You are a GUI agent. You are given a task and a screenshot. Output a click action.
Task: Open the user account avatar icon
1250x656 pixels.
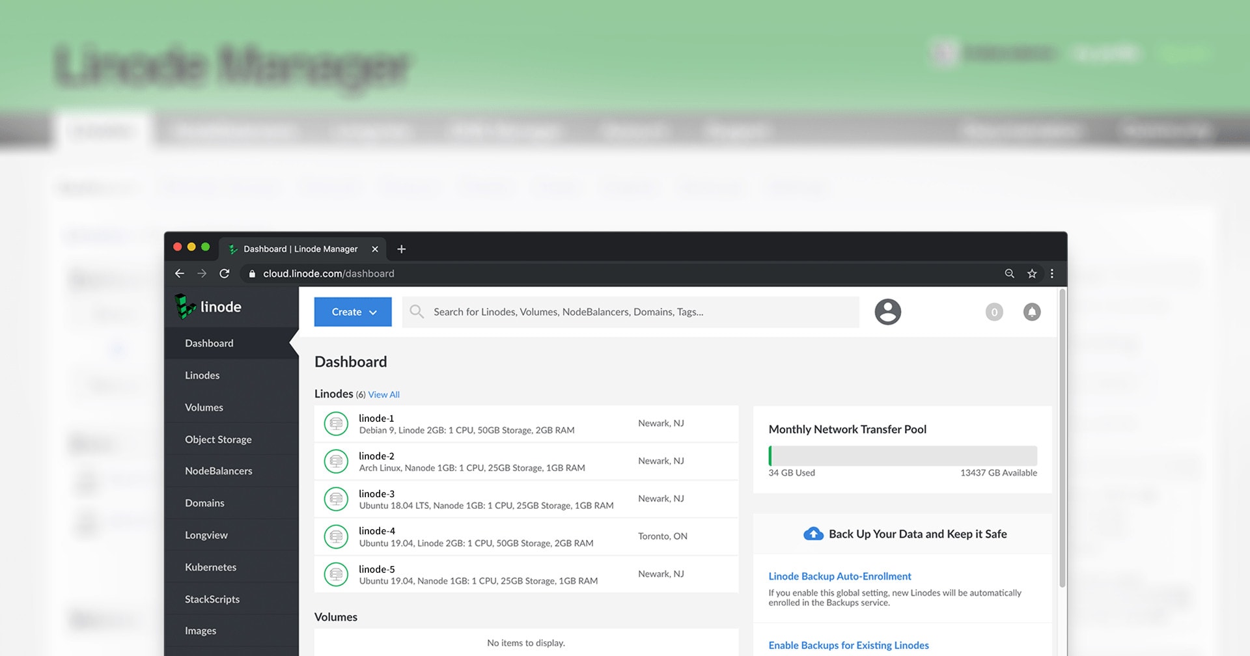coord(887,312)
